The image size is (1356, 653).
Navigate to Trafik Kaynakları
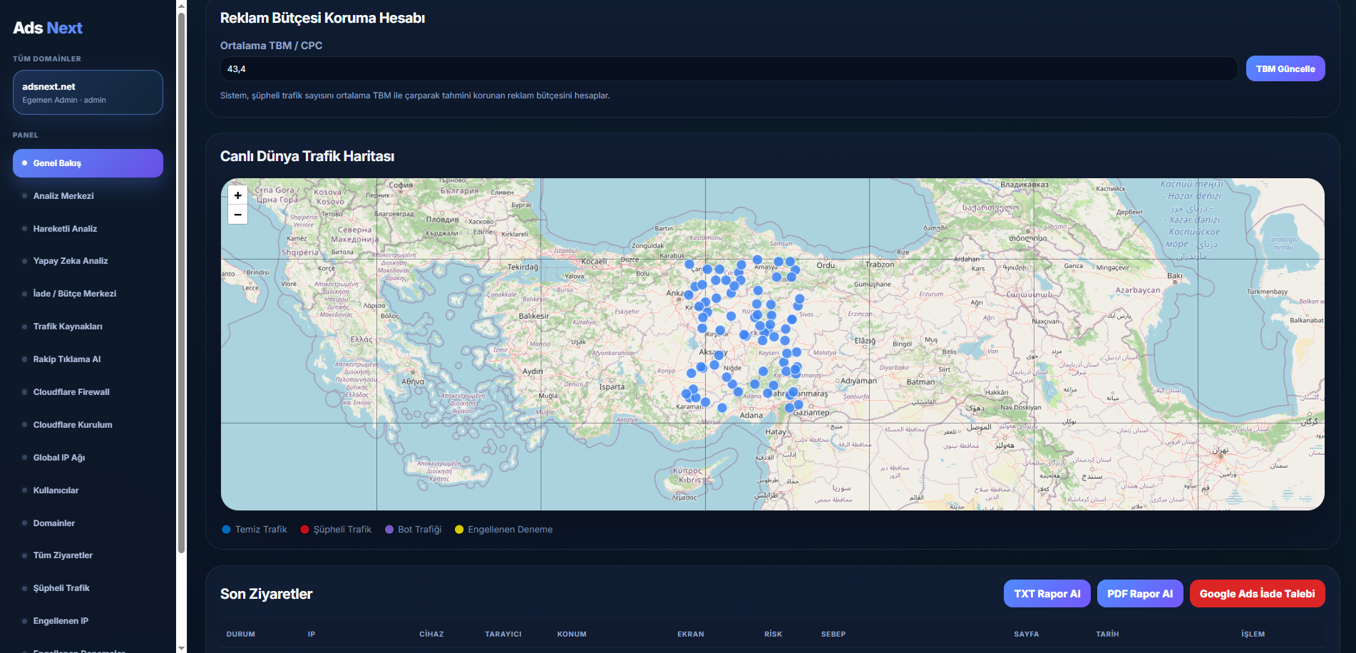[88, 326]
